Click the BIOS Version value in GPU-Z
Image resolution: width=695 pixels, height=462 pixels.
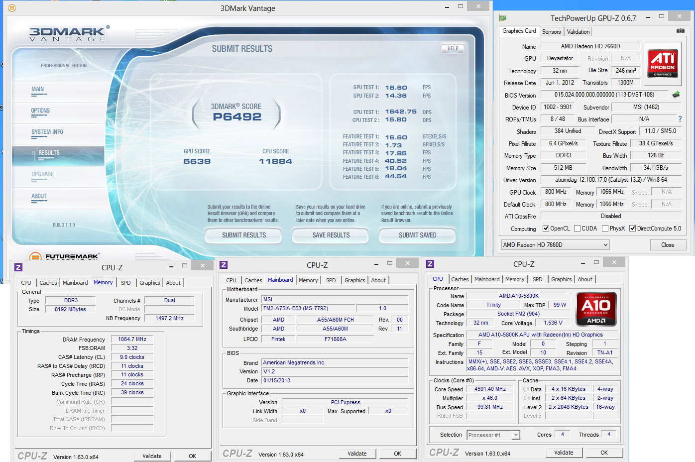coord(604,95)
